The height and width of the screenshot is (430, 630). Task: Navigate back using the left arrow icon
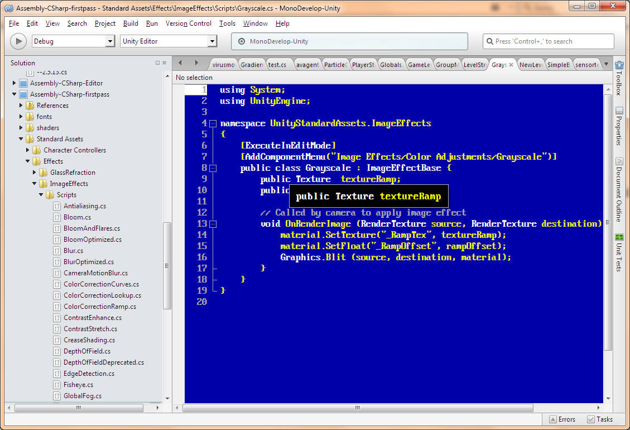(179, 64)
